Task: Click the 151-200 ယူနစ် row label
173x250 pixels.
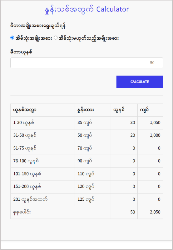Action: [x=27, y=187]
